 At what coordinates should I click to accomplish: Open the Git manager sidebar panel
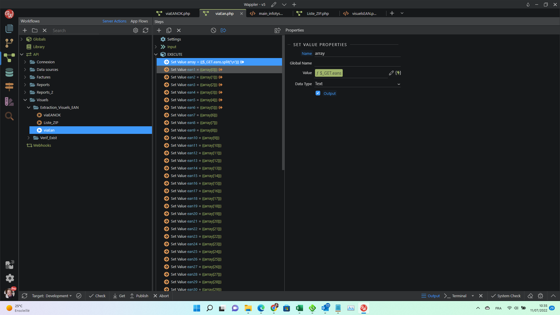(x=9, y=43)
